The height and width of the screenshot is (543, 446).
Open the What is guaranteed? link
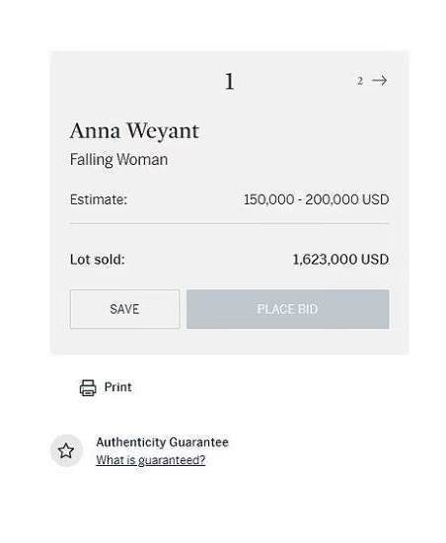coord(151,460)
